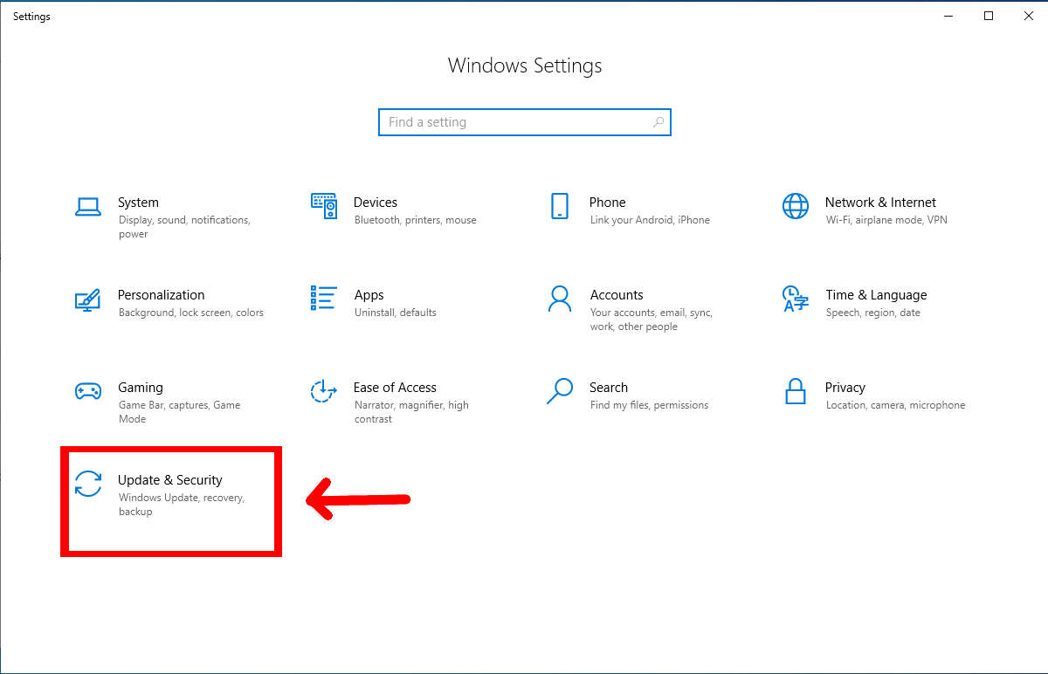
Task: Click 'Bluetooth, printers, mouse' description
Action: [x=416, y=220]
